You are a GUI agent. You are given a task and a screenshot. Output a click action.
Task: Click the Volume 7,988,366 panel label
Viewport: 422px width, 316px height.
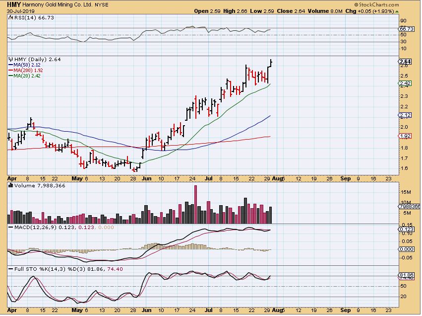click(40, 186)
